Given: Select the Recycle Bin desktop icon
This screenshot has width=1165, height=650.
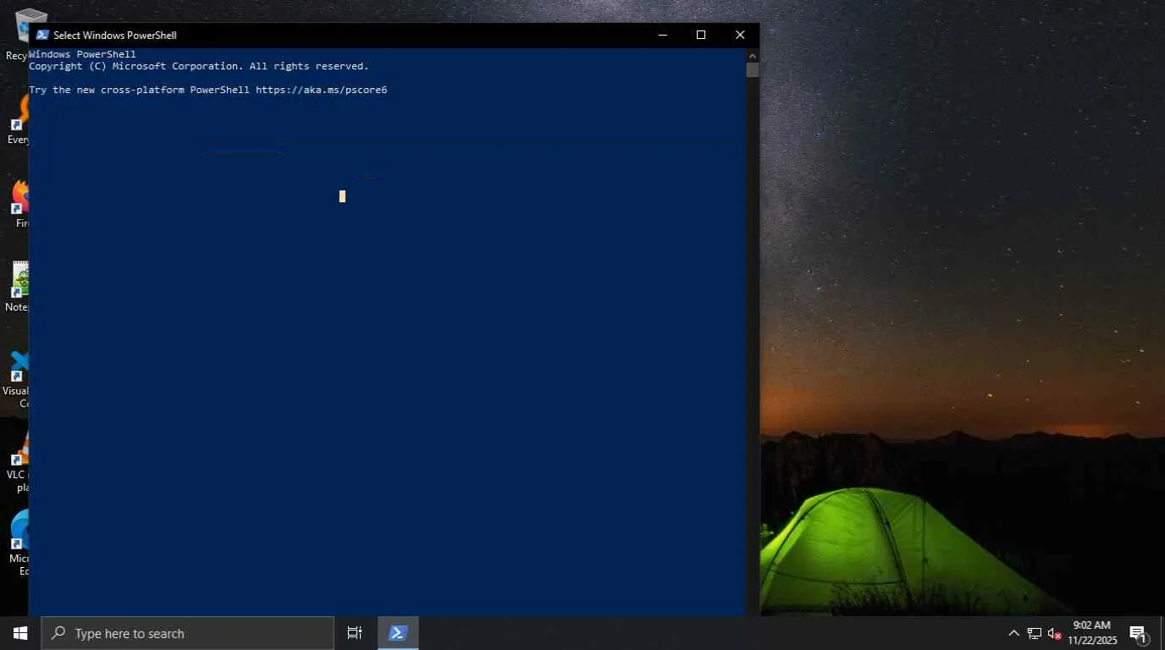Looking at the screenshot, I should tap(17, 34).
